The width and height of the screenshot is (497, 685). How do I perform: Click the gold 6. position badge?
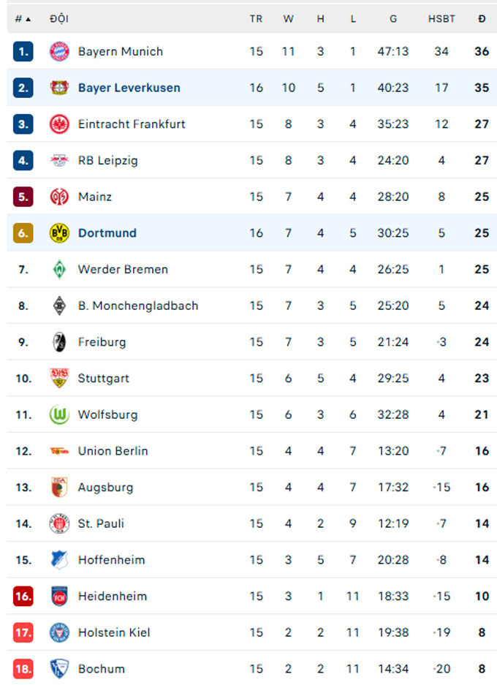coord(23,233)
